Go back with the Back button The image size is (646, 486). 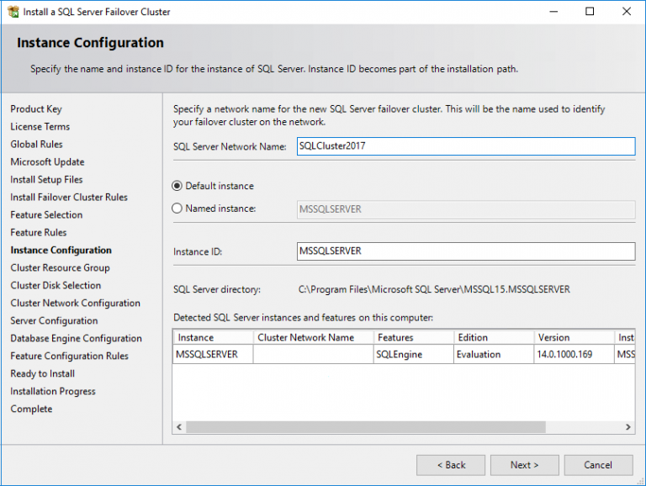(x=451, y=465)
